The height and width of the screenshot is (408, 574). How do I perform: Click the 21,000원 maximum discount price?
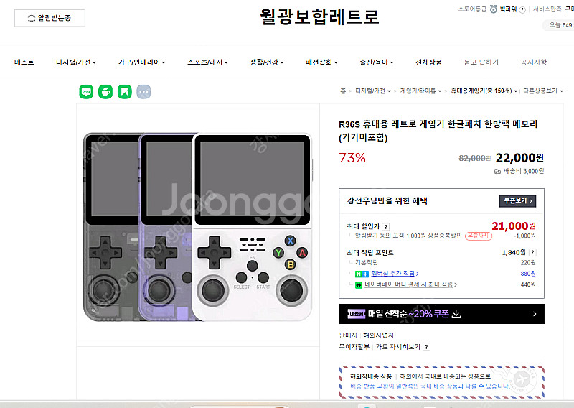[x=513, y=226]
